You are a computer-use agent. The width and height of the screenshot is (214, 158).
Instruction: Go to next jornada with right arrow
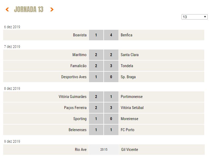click(52, 9)
